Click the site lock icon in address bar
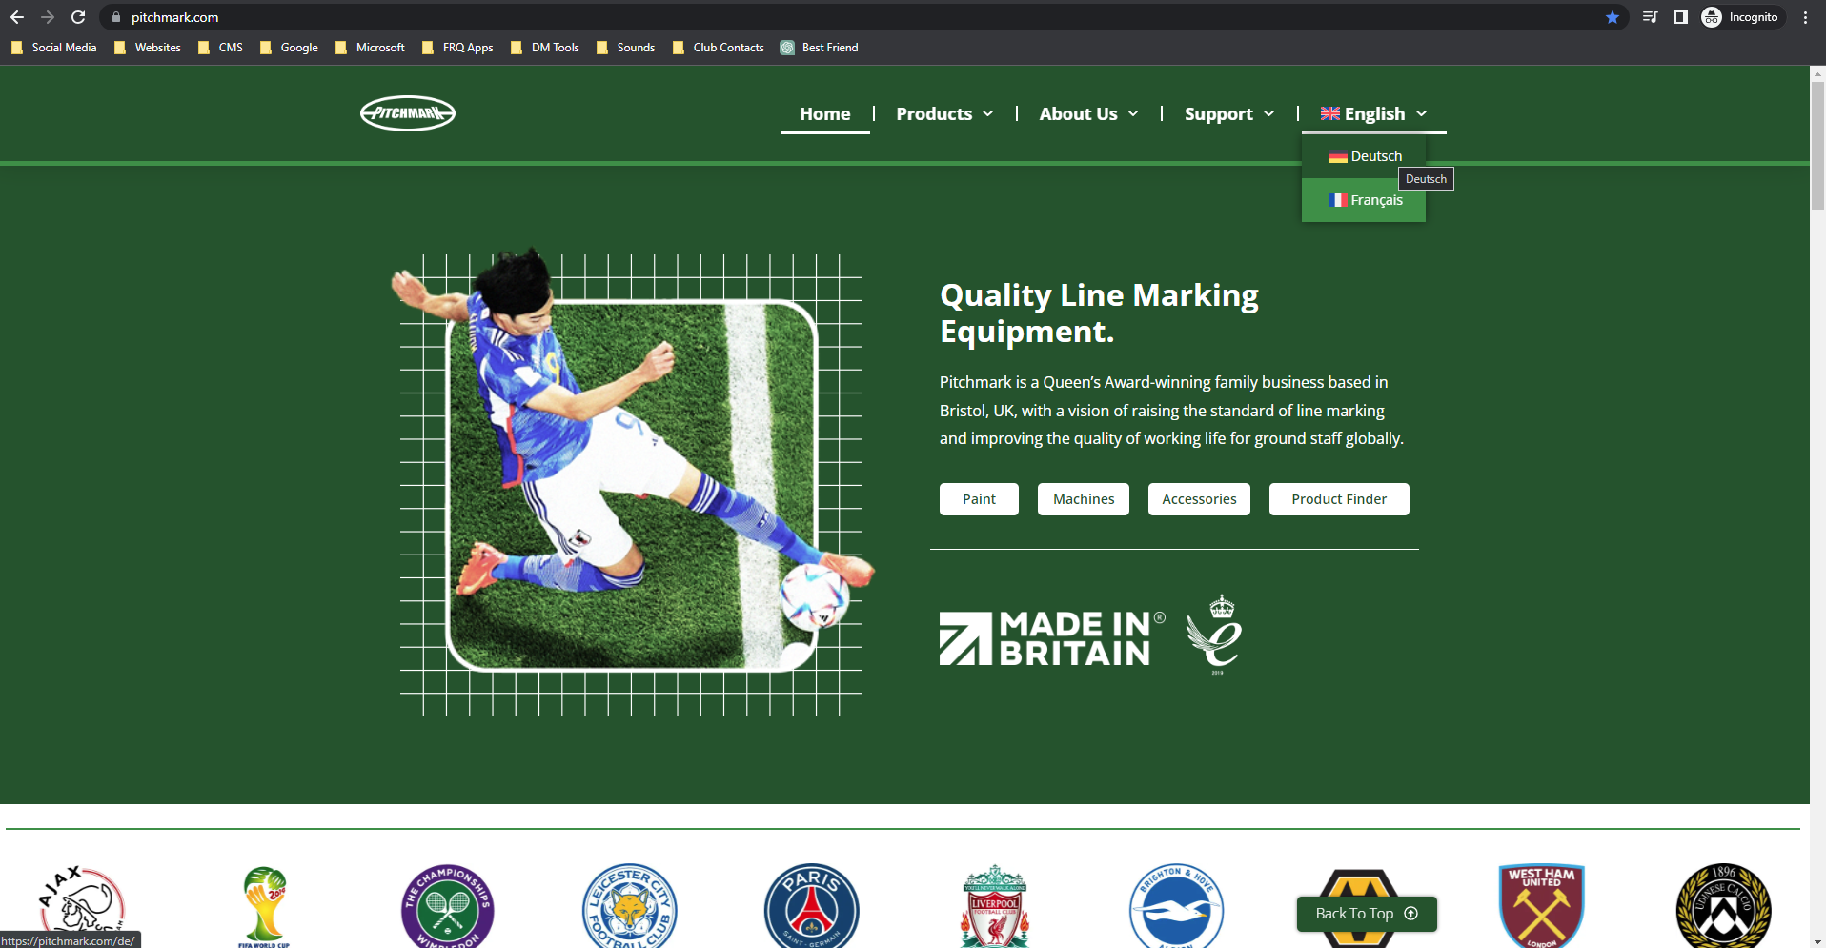This screenshot has width=1826, height=948. point(116,17)
